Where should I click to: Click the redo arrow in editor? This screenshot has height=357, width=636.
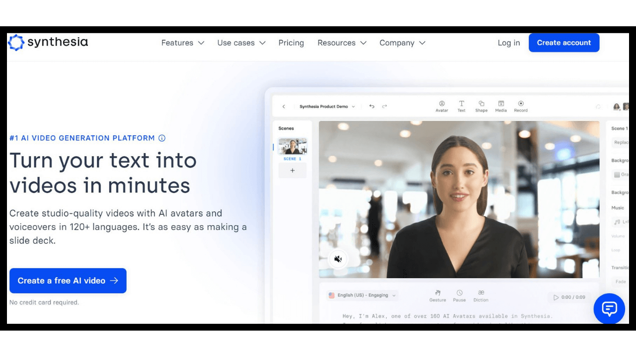pos(384,107)
